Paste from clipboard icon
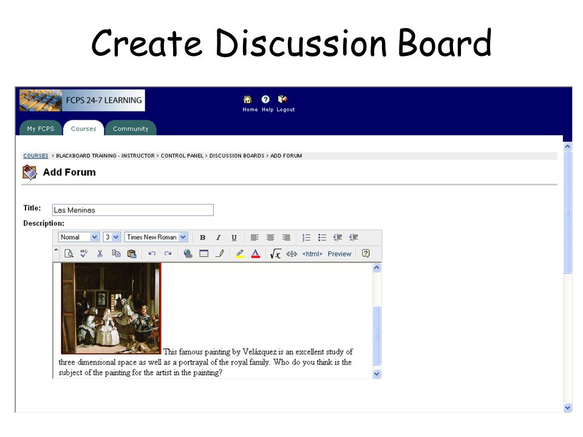Viewport: 583px width, 437px height. coord(132,254)
